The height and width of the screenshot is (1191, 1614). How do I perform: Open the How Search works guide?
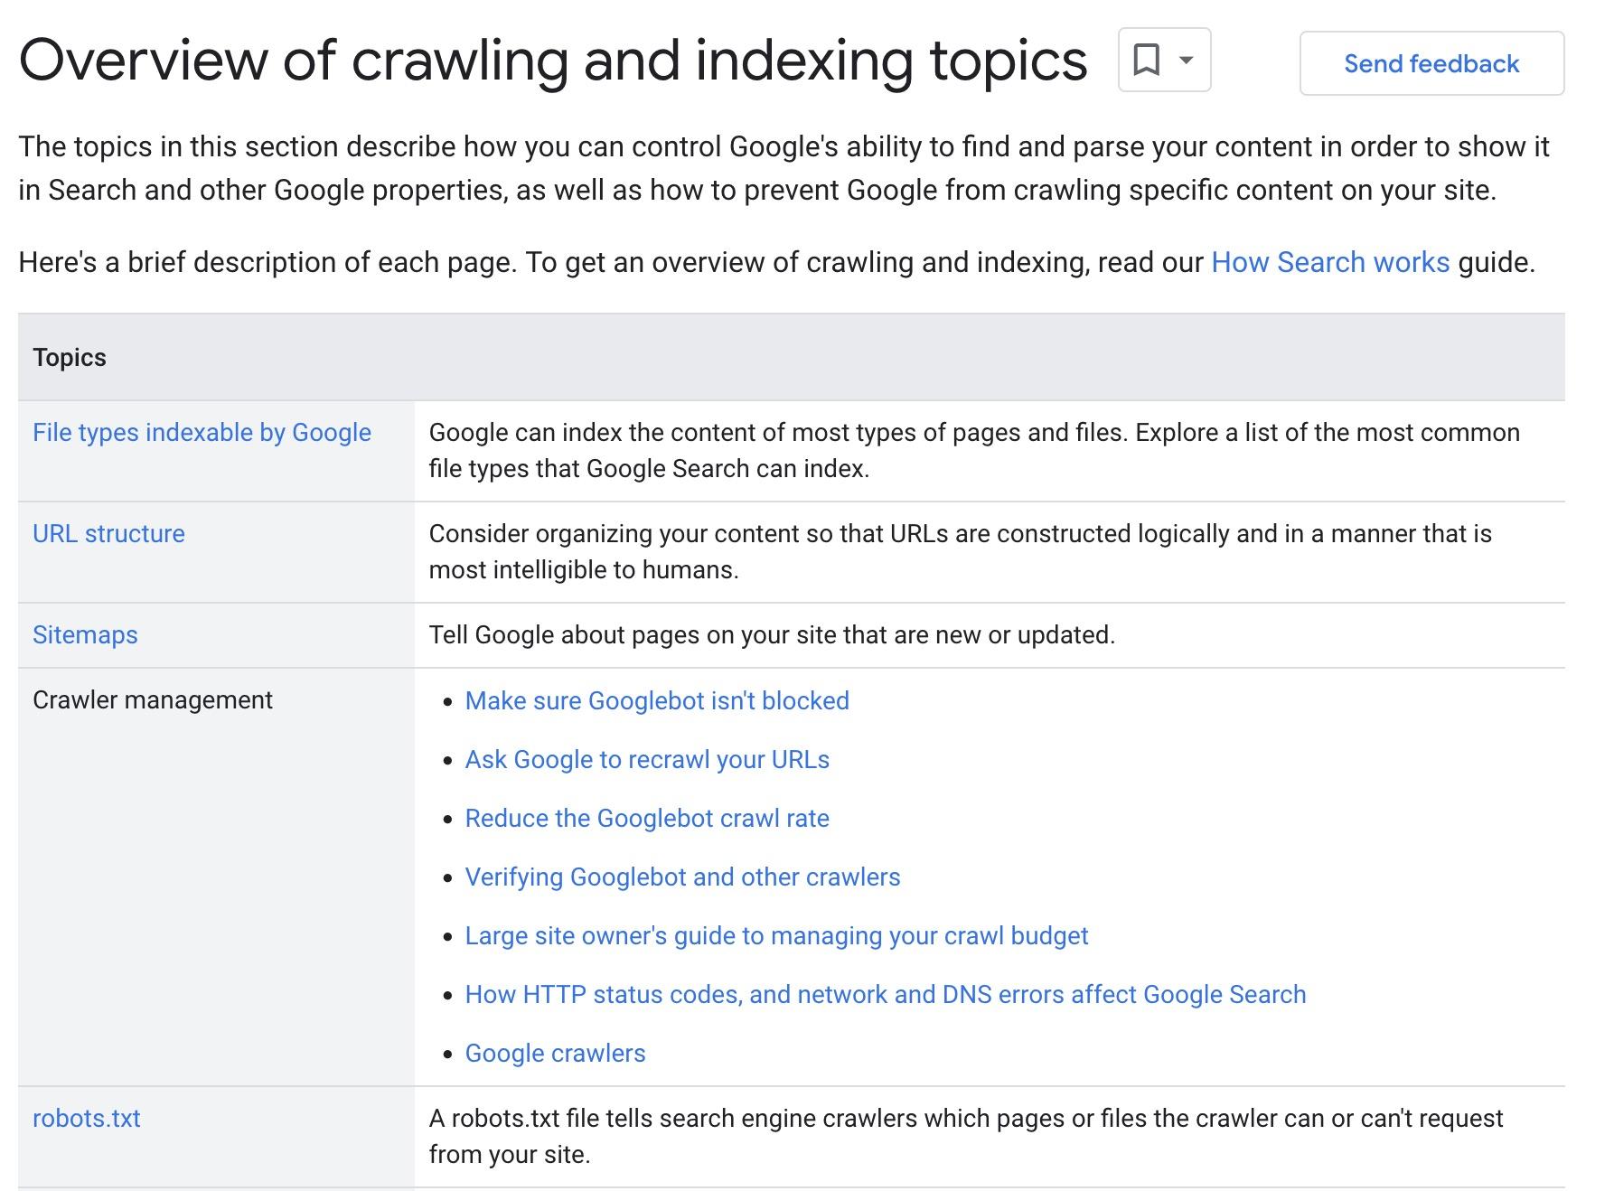pyautogui.click(x=1330, y=263)
